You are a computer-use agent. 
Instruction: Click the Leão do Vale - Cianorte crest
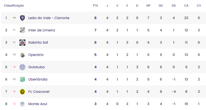coord(22,18)
